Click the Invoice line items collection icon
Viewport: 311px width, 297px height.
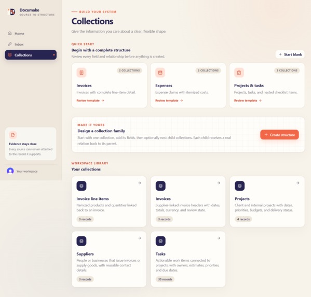click(x=82, y=186)
